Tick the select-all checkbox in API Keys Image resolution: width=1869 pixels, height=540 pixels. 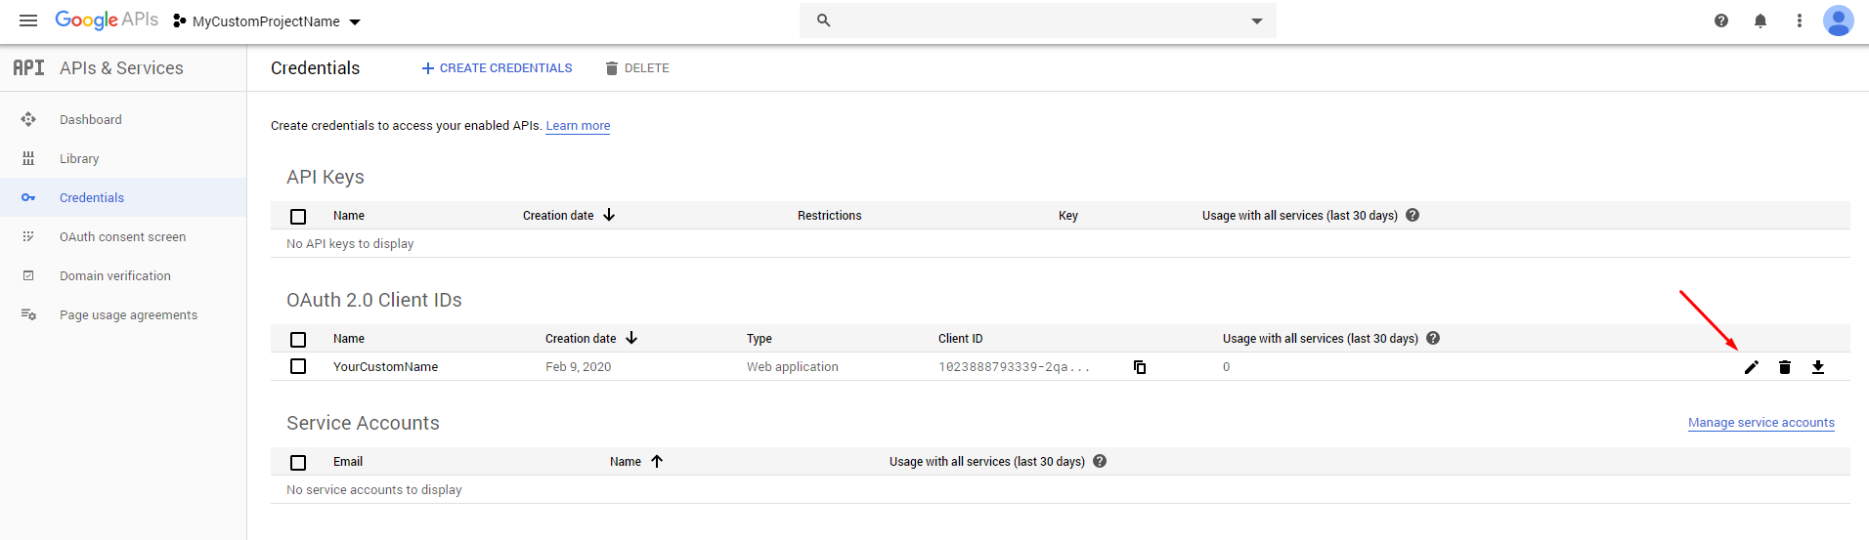pyautogui.click(x=298, y=216)
